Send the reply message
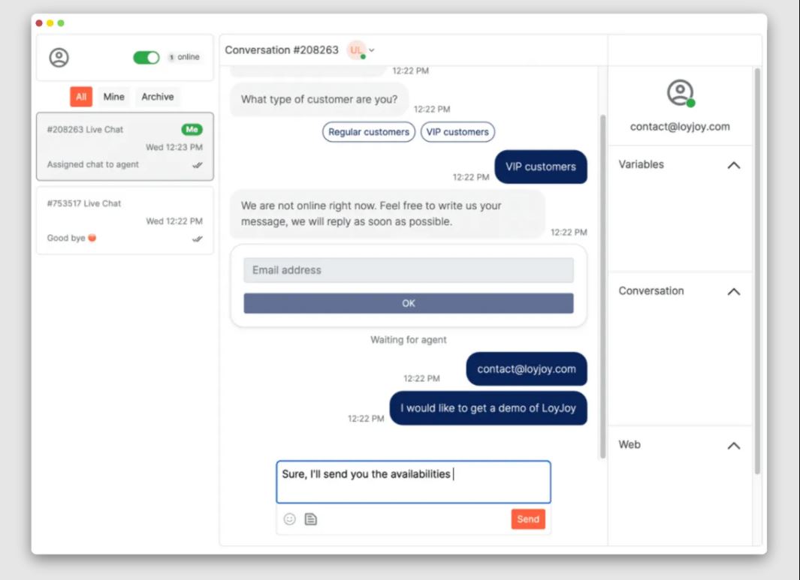 (528, 518)
